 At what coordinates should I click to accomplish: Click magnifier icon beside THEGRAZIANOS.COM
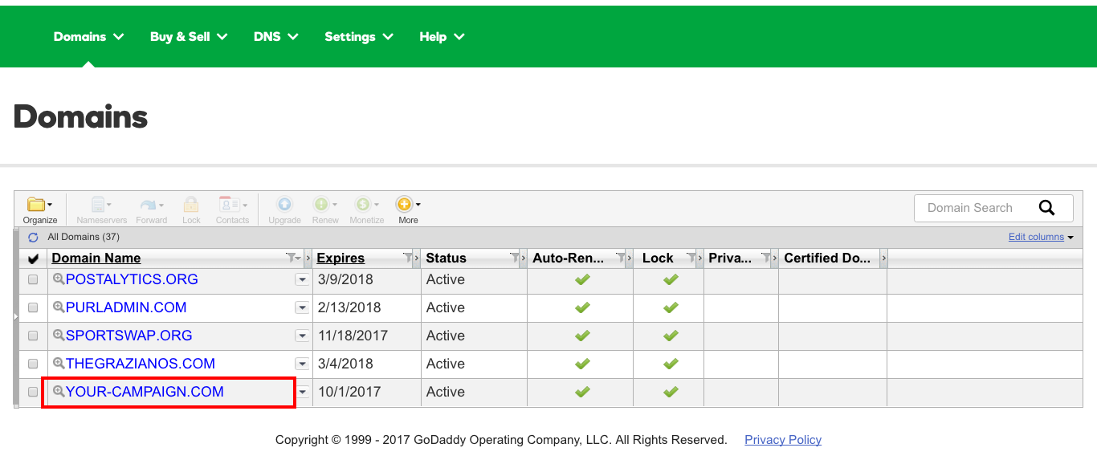(59, 364)
